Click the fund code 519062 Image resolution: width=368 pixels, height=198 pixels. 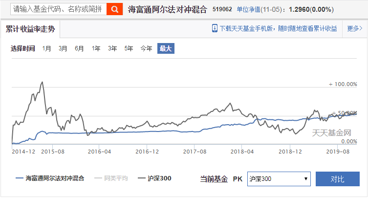point(222,9)
